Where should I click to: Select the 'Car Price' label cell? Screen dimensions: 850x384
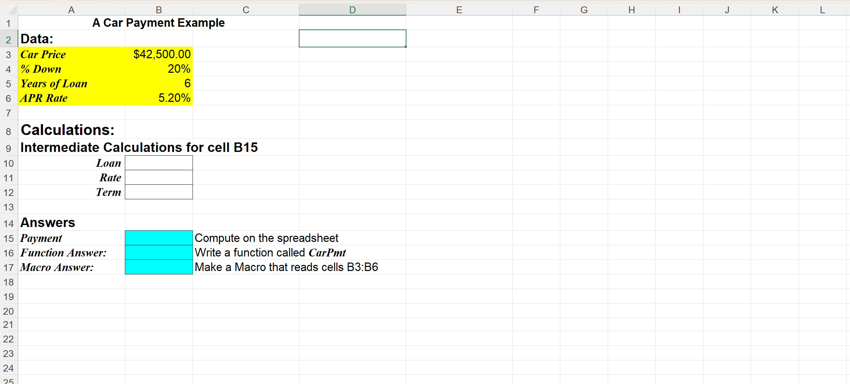tap(43, 54)
